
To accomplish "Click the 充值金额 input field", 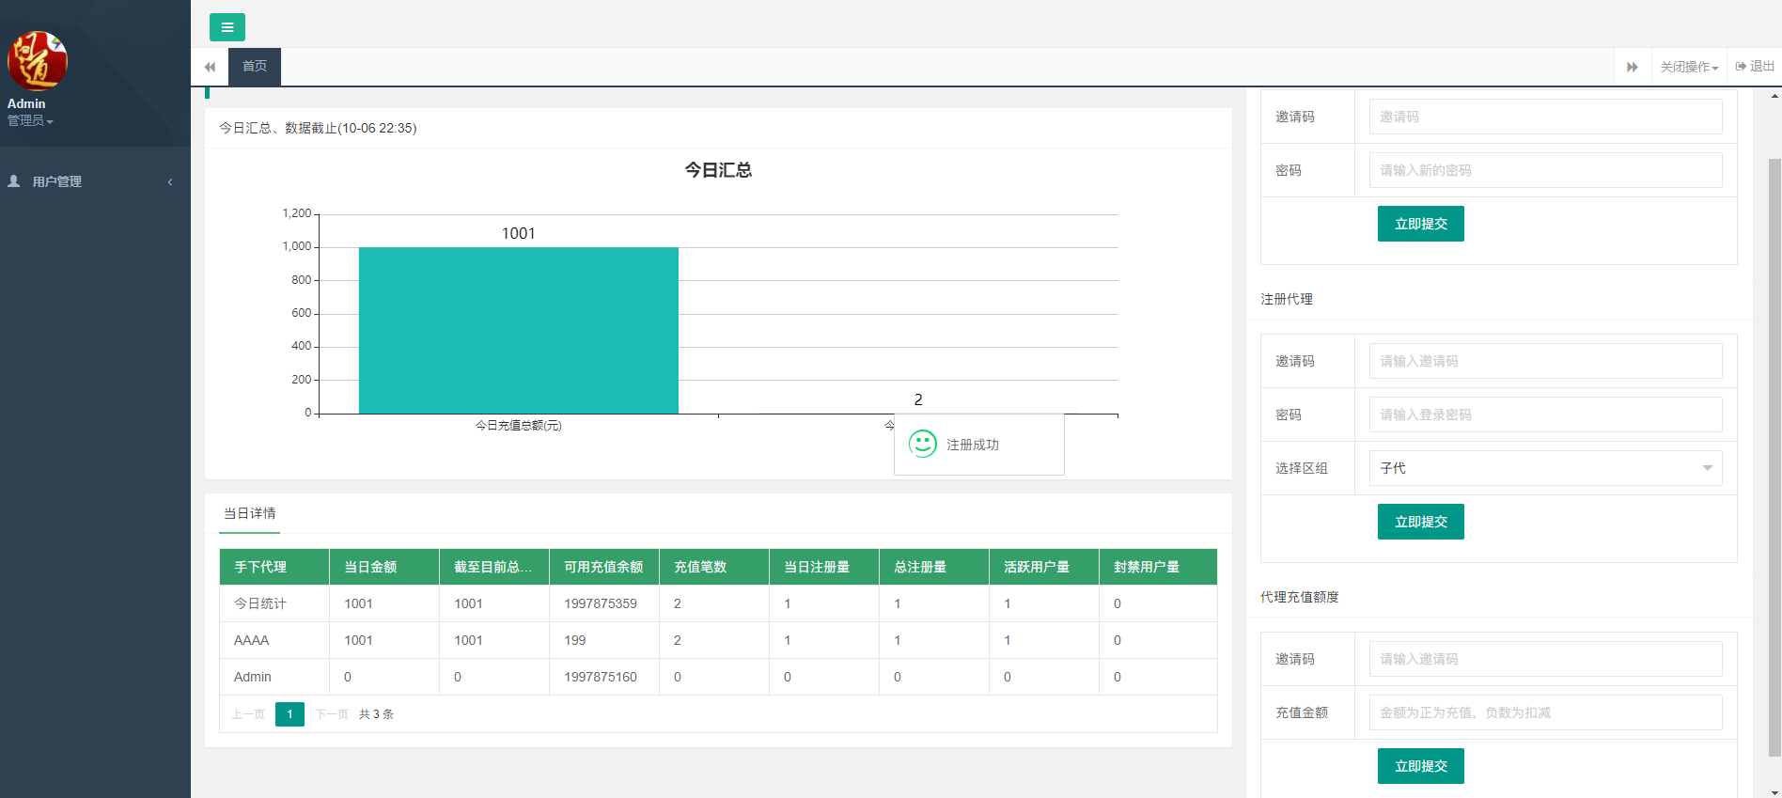I will point(1544,712).
